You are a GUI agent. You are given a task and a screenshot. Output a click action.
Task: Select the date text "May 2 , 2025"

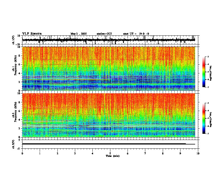[x=79, y=34]
